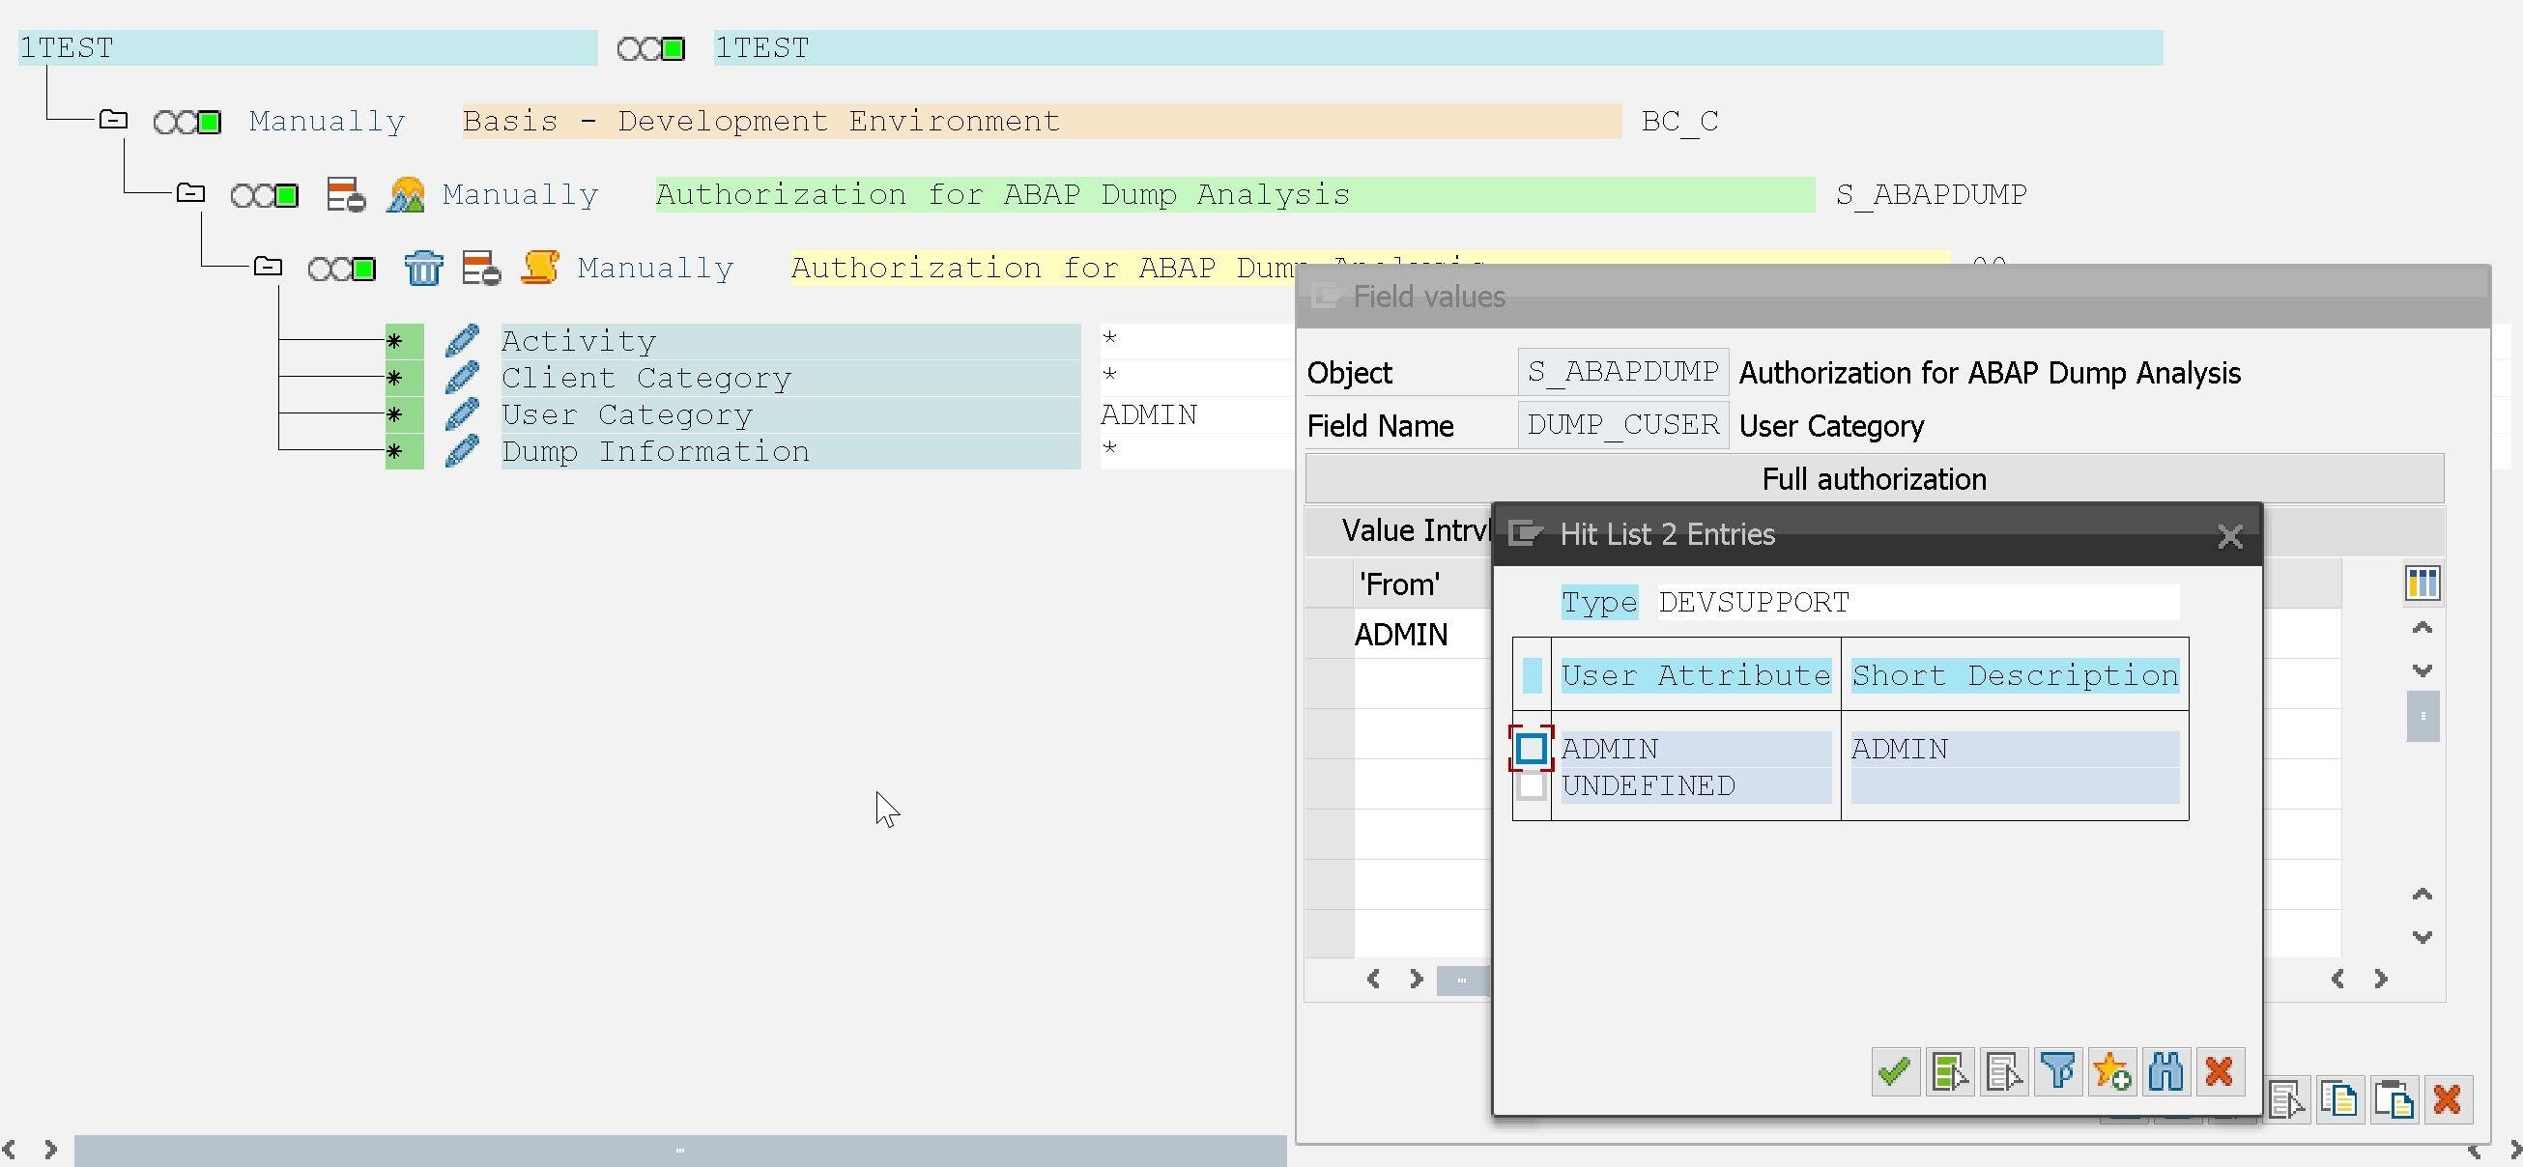The width and height of the screenshot is (2523, 1167).
Task: Click DUMP_CUSER Field Name field
Action: pos(1623,425)
